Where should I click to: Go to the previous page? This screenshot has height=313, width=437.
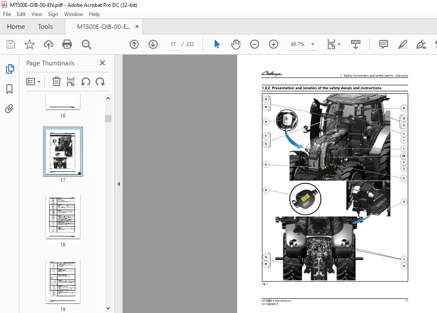134,44
